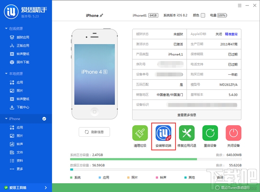Click the 系统版本 iOS 8.2 text
260x192 pixels.
(175, 15)
